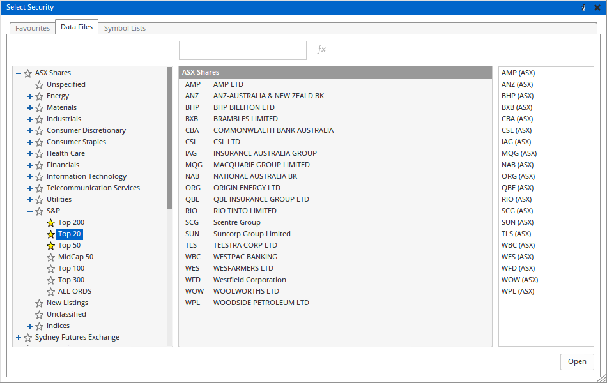Star the Unclassified folder

(x=40, y=315)
